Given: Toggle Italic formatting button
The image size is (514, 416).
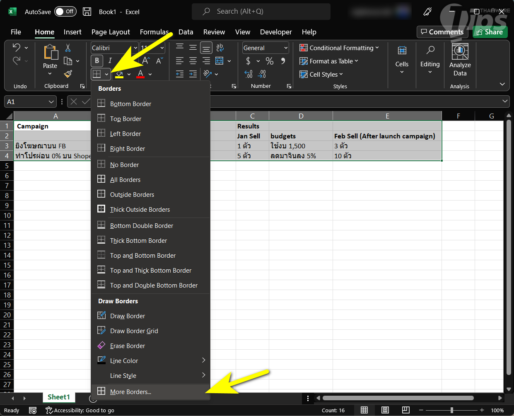Looking at the screenshot, I should point(110,61).
